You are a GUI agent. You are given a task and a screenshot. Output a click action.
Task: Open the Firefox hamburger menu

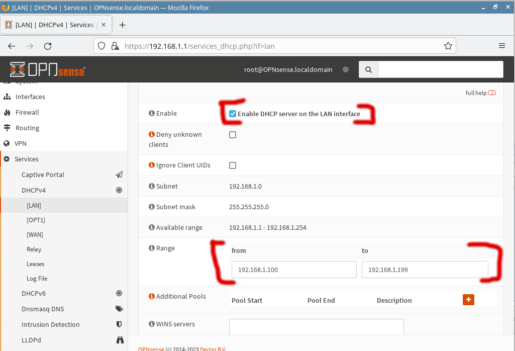click(501, 46)
